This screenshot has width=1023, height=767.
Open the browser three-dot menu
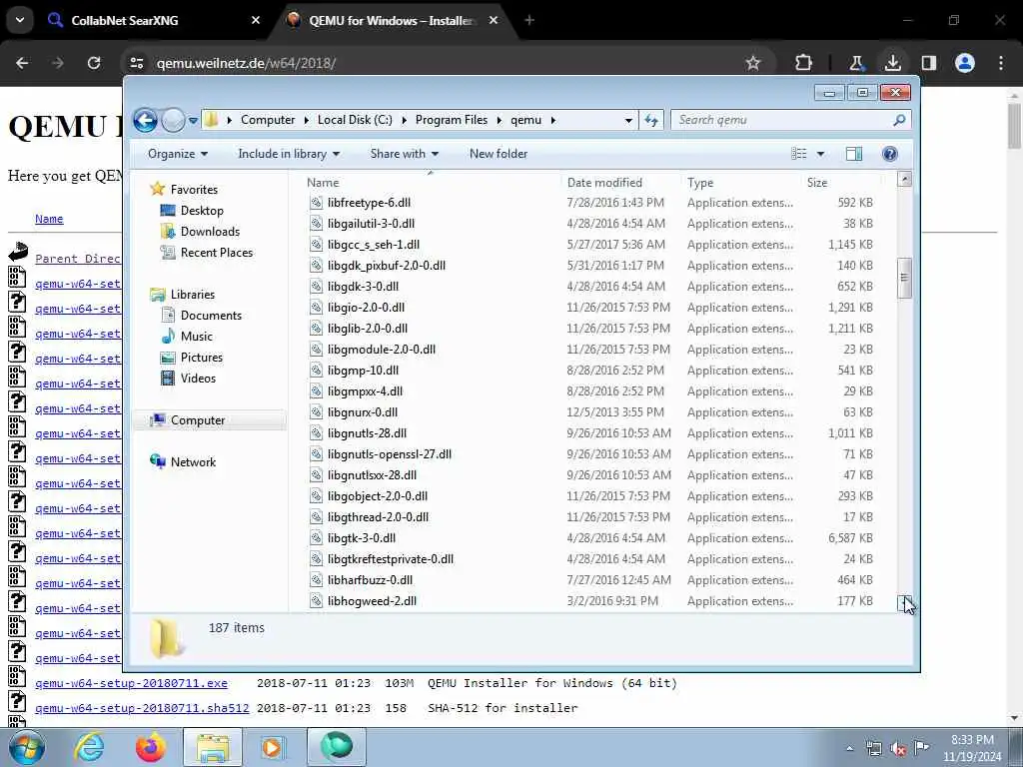(x=1001, y=63)
